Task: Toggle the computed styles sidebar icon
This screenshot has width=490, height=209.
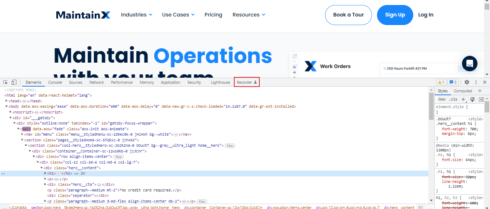Action: (481, 99)
